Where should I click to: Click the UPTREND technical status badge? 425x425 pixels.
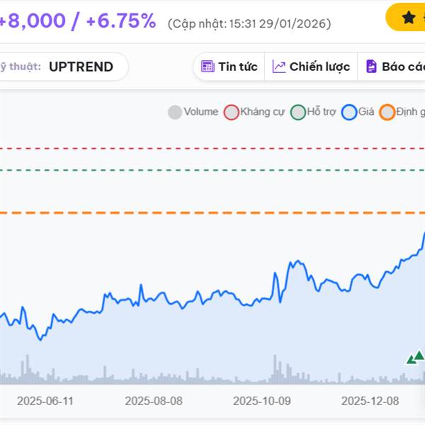(x=81, y=67)
